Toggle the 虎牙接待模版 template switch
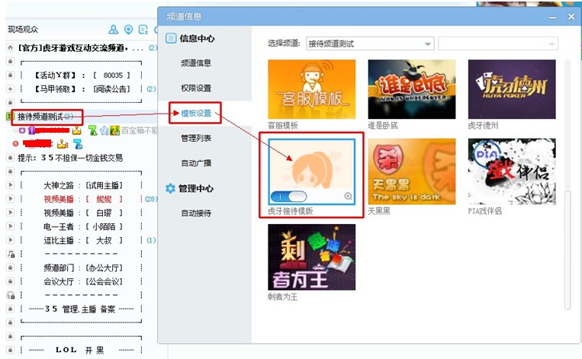Screen dimensions: 582x359 tap(288, 197)
